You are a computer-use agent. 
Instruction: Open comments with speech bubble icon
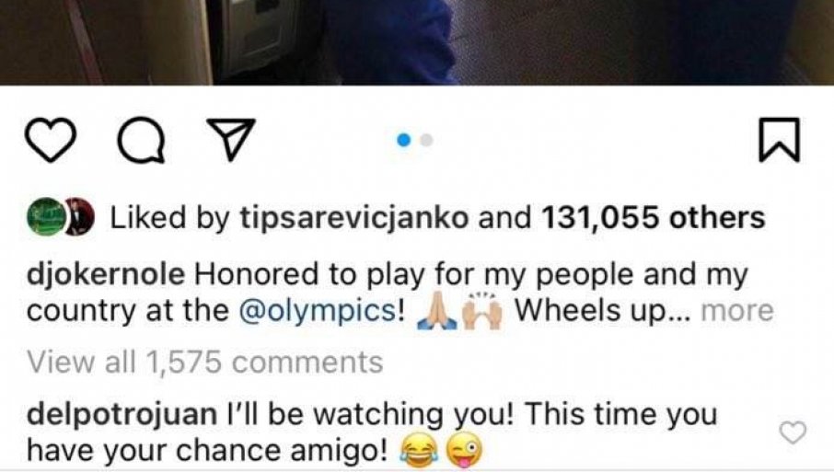[x=142, y=140]
